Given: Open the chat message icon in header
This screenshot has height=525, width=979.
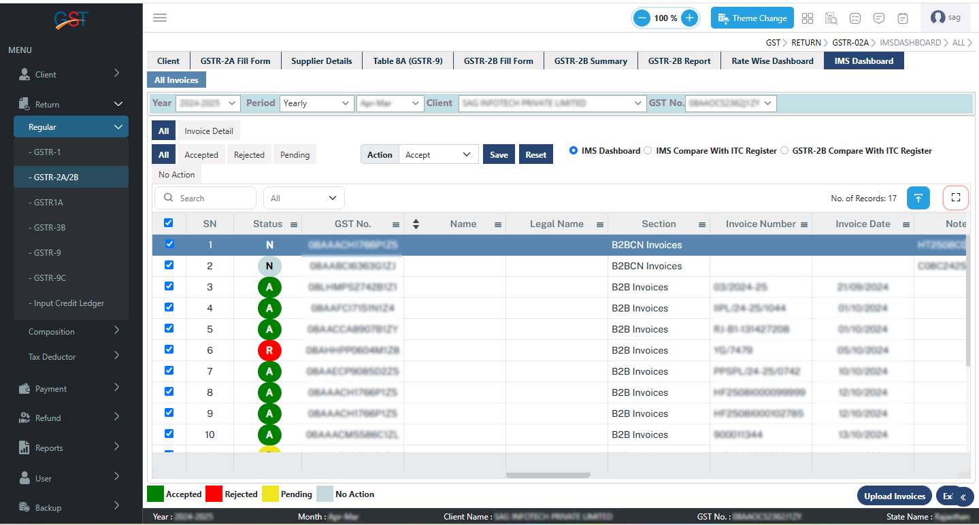Looking at the screenshot, I should click(878, 18).
